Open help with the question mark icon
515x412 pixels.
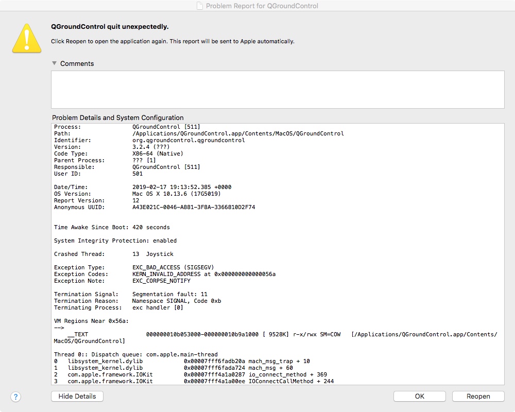16,397
